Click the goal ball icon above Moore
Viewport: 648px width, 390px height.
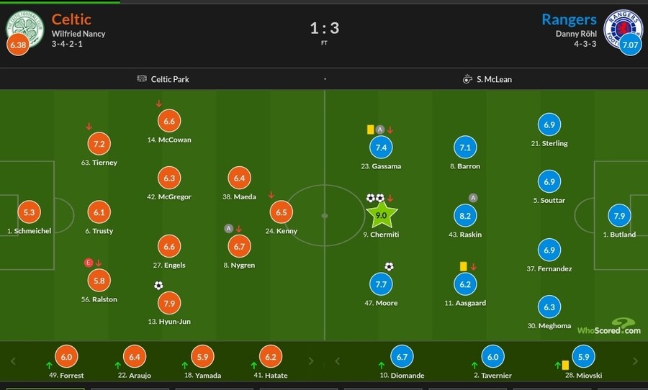389,267
